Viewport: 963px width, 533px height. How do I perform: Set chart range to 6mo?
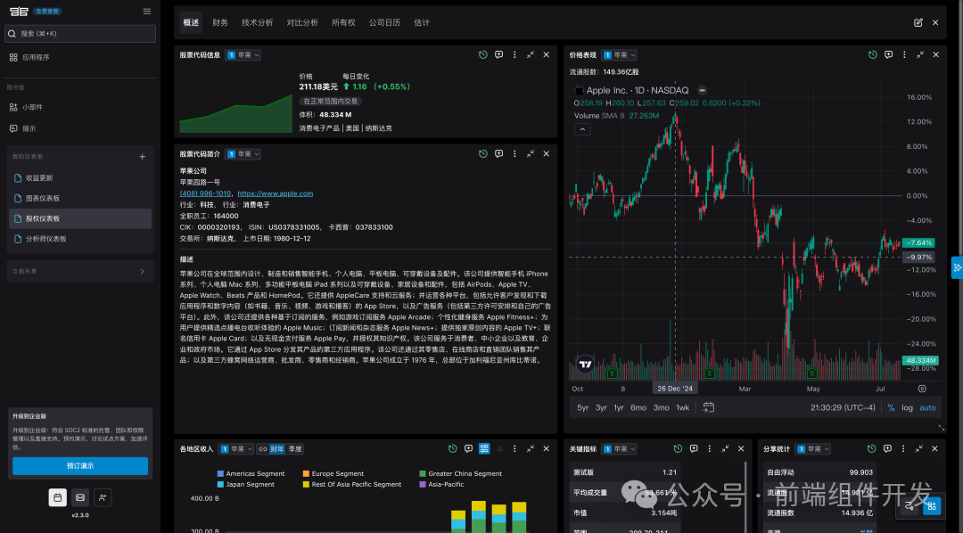click(638, 407)
